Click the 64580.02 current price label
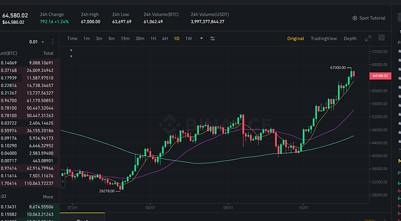401x221 pixels. click(380, 76)
